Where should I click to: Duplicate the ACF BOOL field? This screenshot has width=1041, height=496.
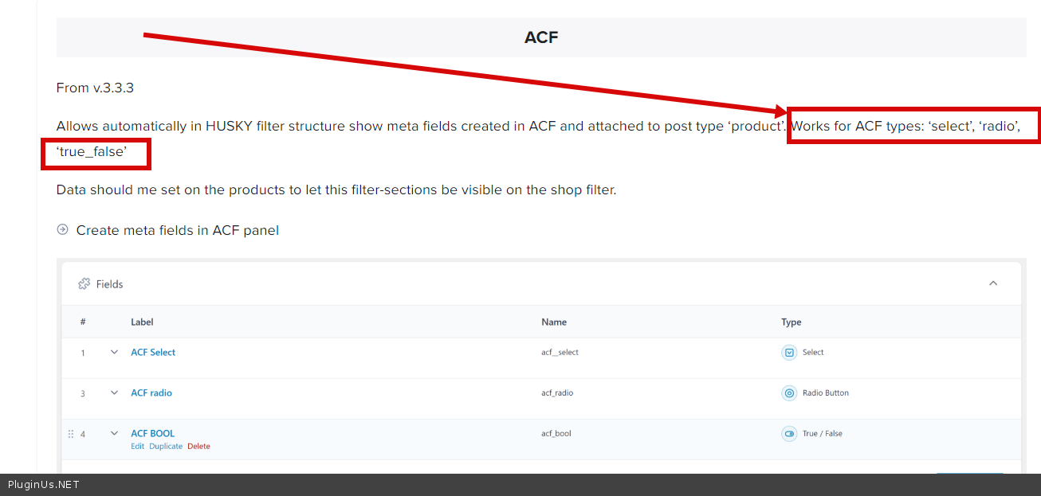(x=166, y=447)
